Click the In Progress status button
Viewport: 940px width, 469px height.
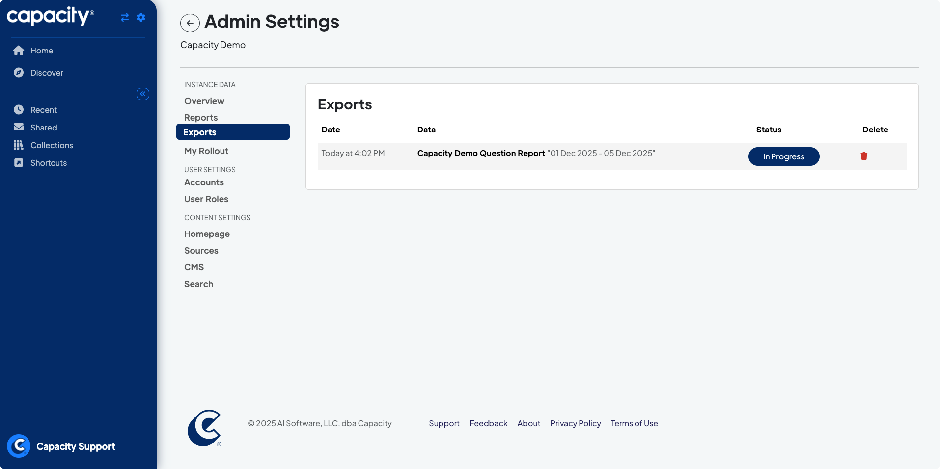click(x=783, y=156)
